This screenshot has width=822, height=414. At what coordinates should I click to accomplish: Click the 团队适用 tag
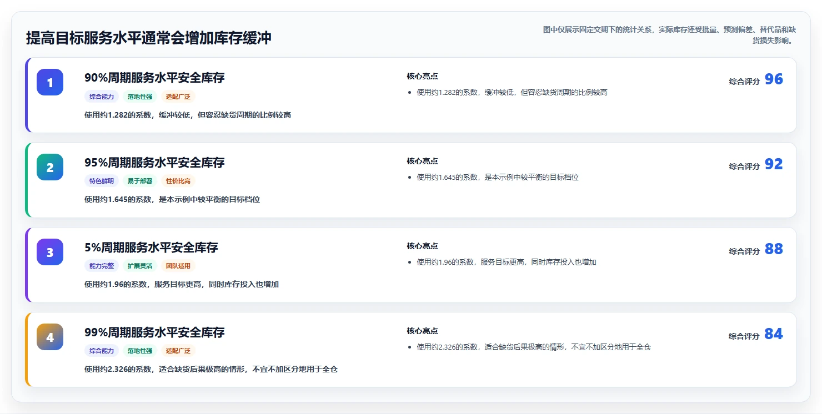[x=178, y=266]
